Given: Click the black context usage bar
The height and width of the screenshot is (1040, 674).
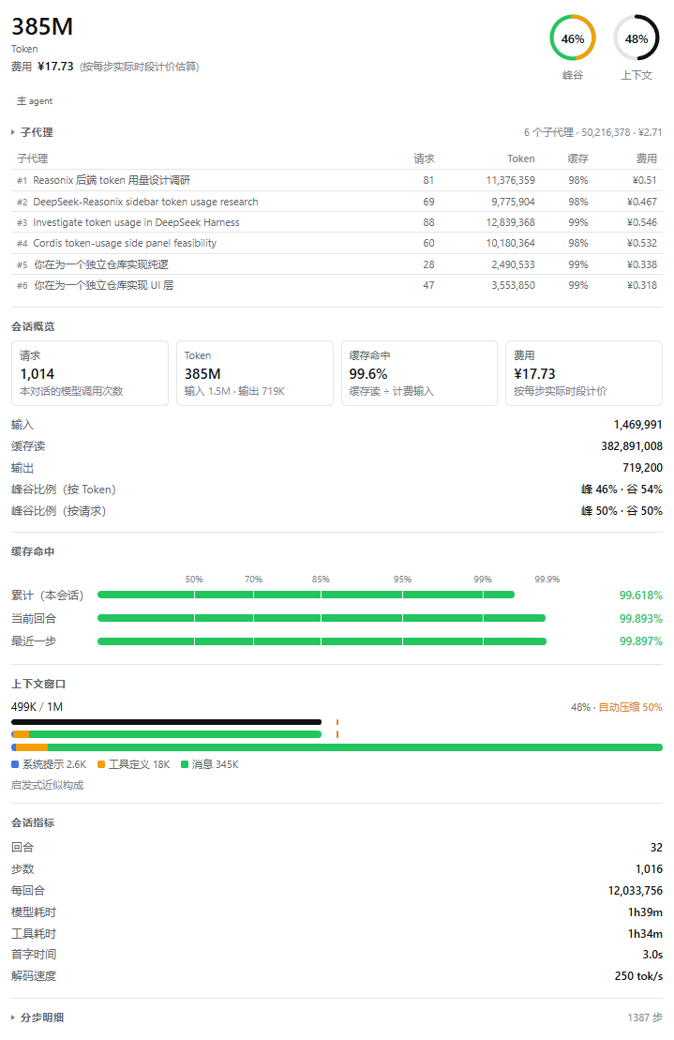Looking at the screenshot, I should 166,722.
